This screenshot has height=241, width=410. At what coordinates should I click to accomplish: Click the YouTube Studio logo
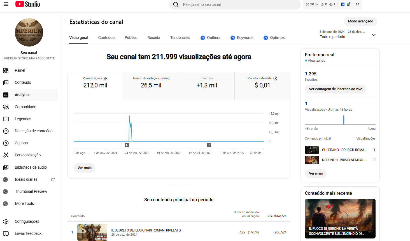point(28,4)
